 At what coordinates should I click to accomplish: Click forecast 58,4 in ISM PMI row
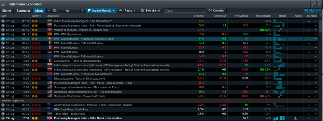[246, 92]
